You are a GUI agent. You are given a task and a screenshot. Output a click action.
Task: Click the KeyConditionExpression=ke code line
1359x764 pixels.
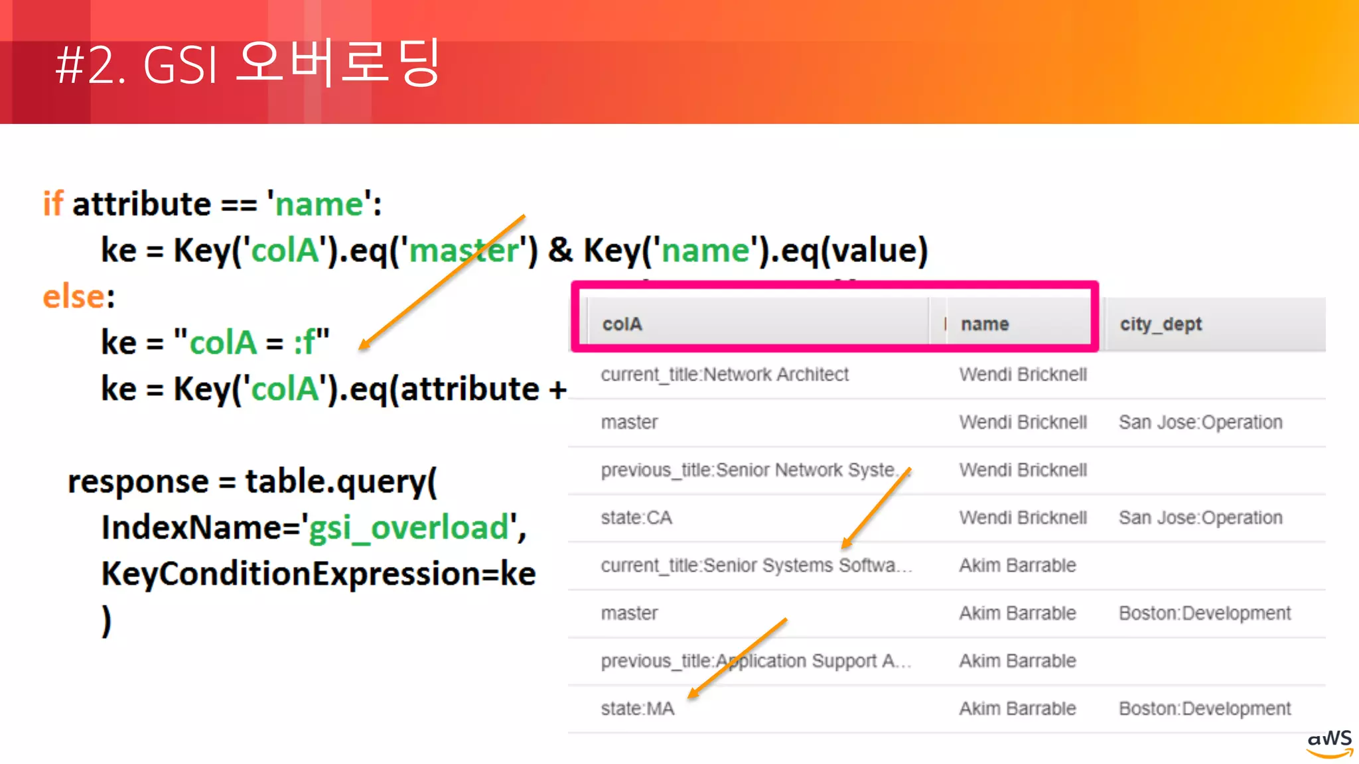tap(319, 574)
